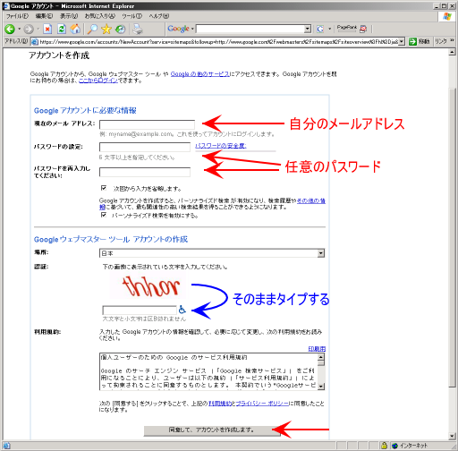Screen dimensions: 458x451
Task: Click the PageRank indicator in Google toolbar
Action: pyautogui.click(x=347, y=29)
